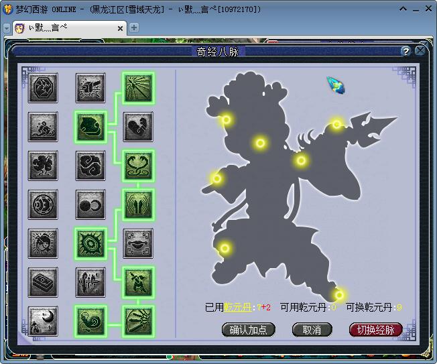Image resolution: width=437 pixels, height=364 pixels.
Task: Close the 奇经八脉 panel
Action: pyautogui.click(x=420, y=51)
